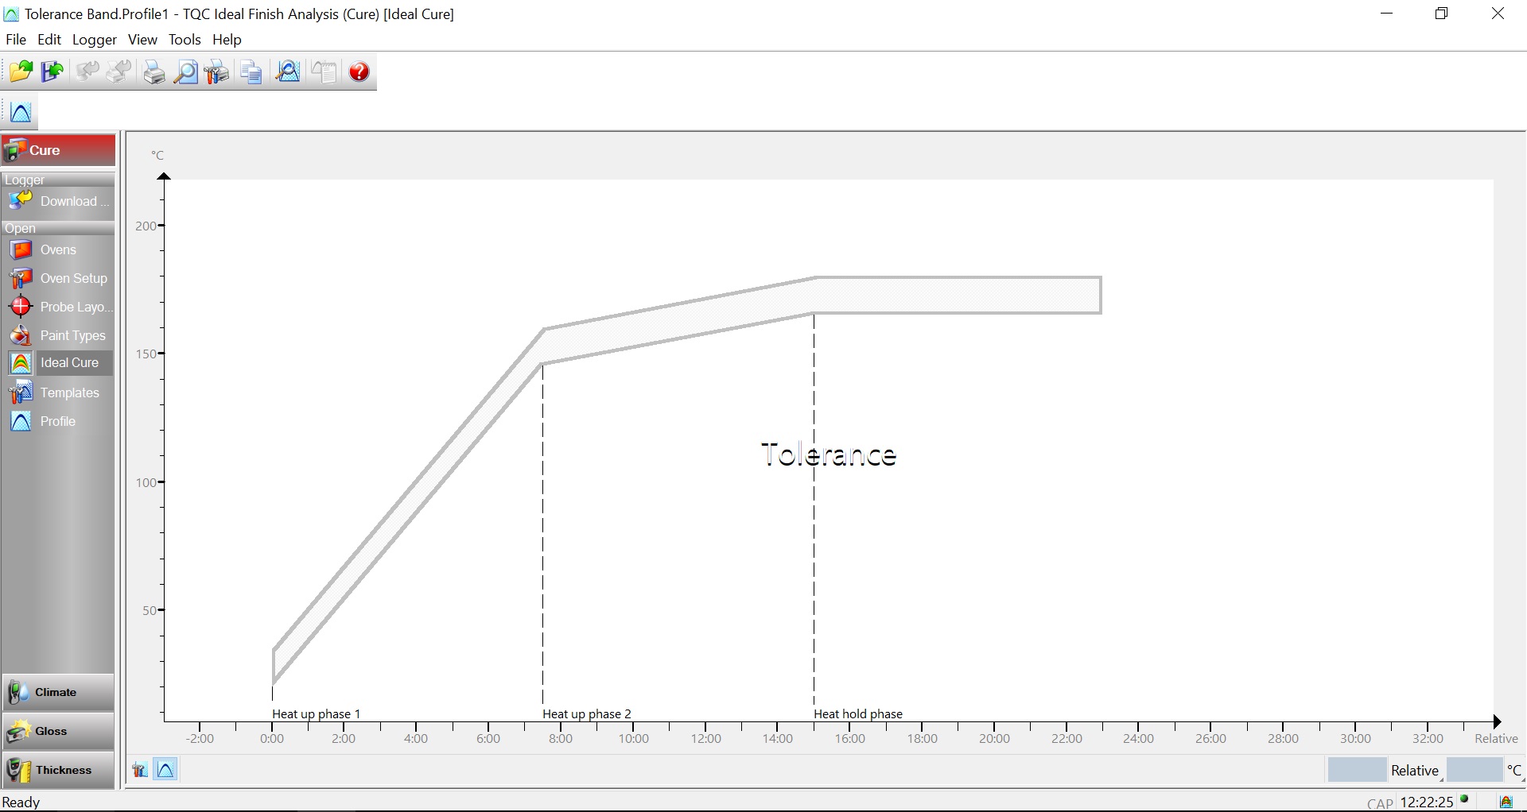Open a profile file

[x=21, y=72]
